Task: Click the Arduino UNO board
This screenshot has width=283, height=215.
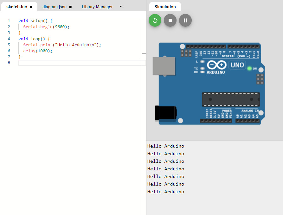Action: 209,84
